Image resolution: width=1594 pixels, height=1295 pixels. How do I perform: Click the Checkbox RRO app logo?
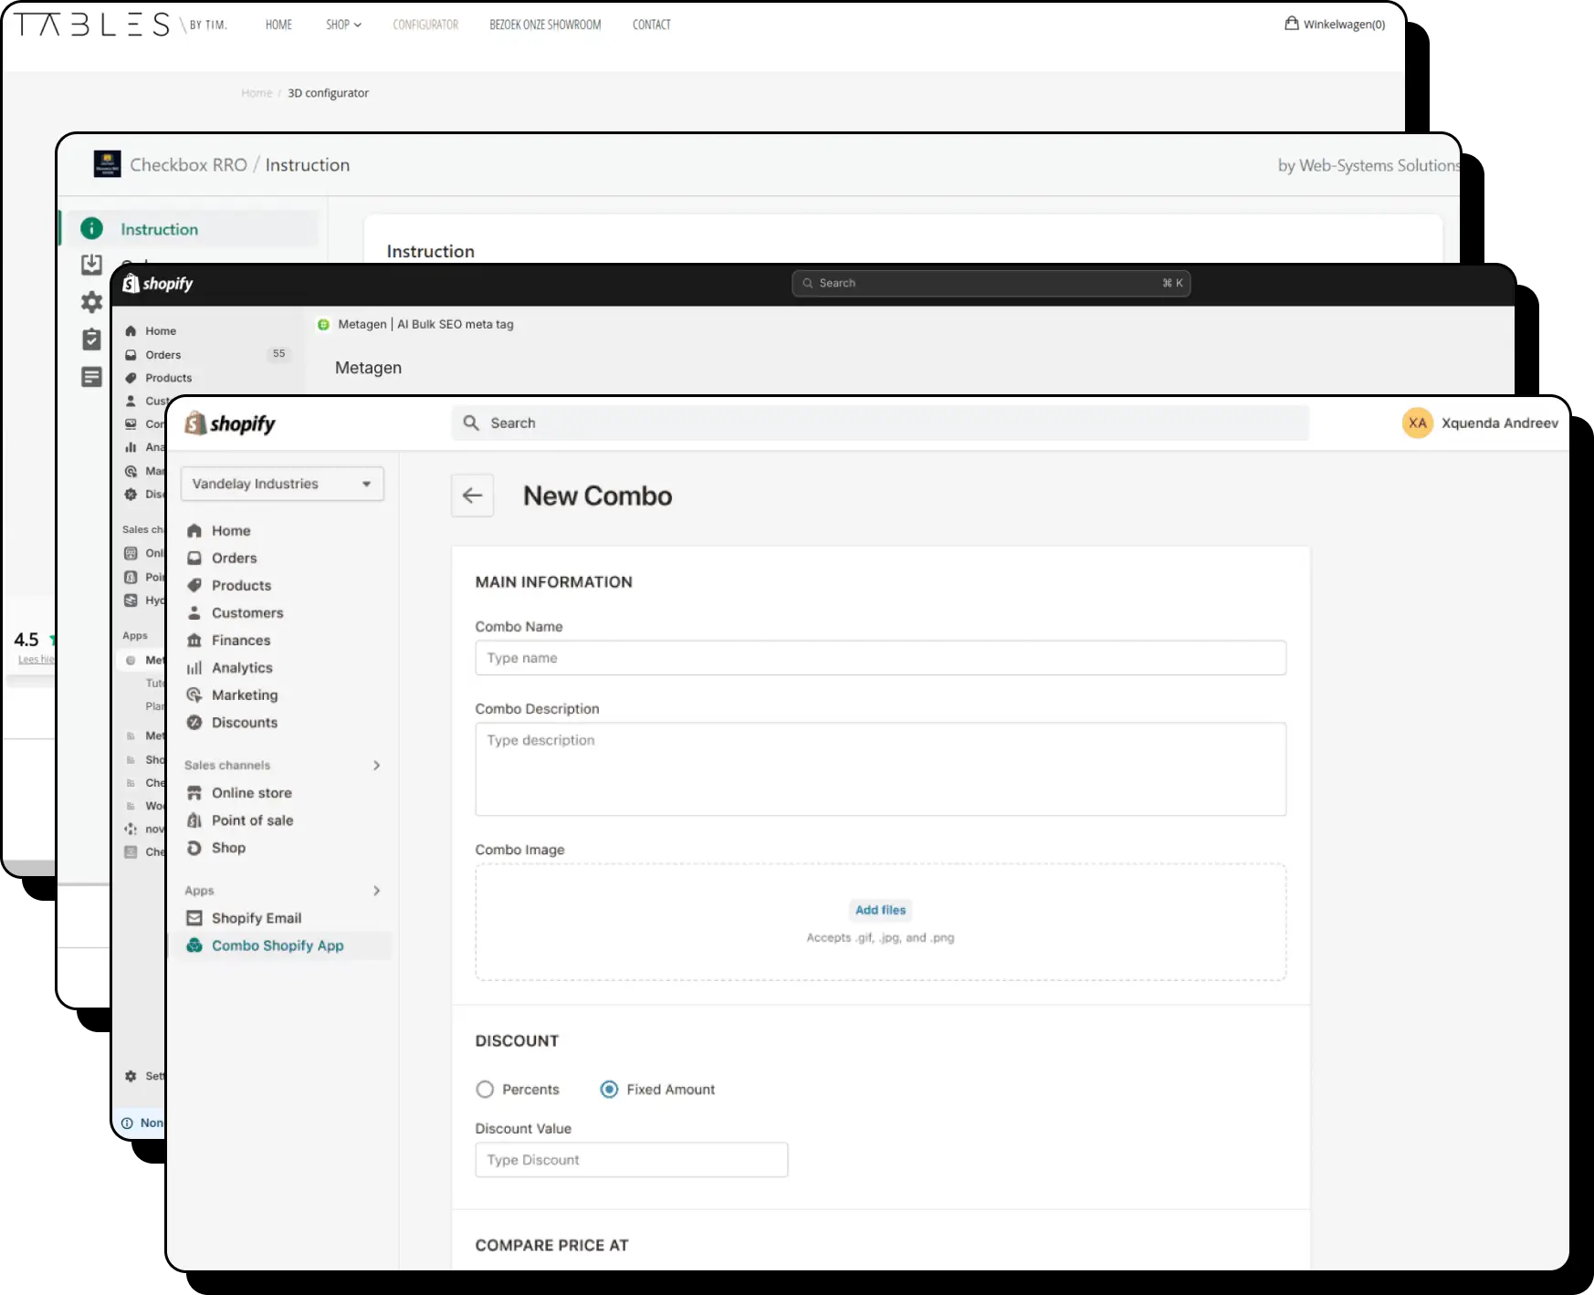pos(107,164)
